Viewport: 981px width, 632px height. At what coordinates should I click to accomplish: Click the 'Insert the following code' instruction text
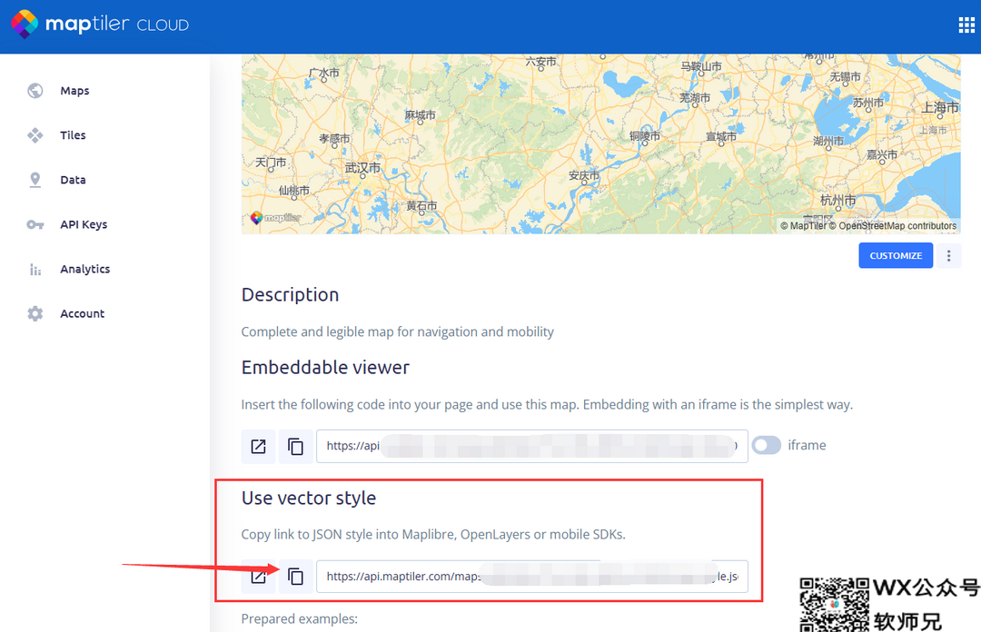click(x=547, y=405)
